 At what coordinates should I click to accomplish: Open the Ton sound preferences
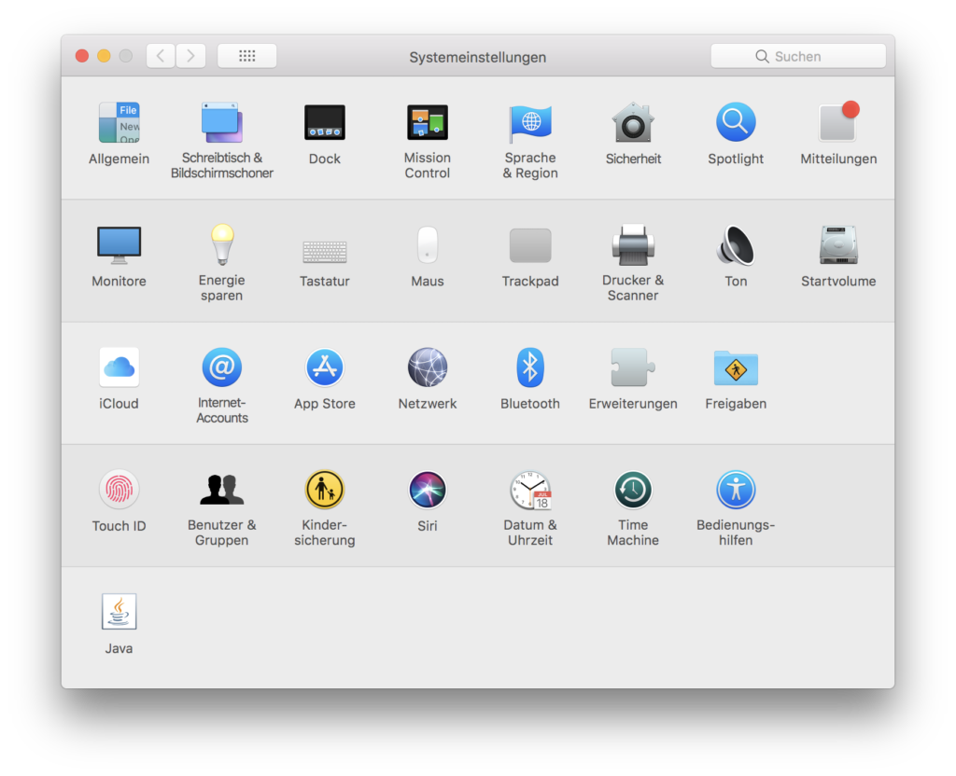736,245
